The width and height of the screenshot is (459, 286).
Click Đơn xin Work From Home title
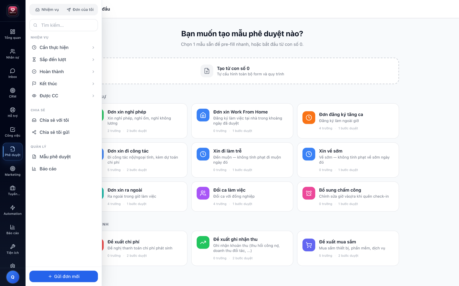coord(240,112)
